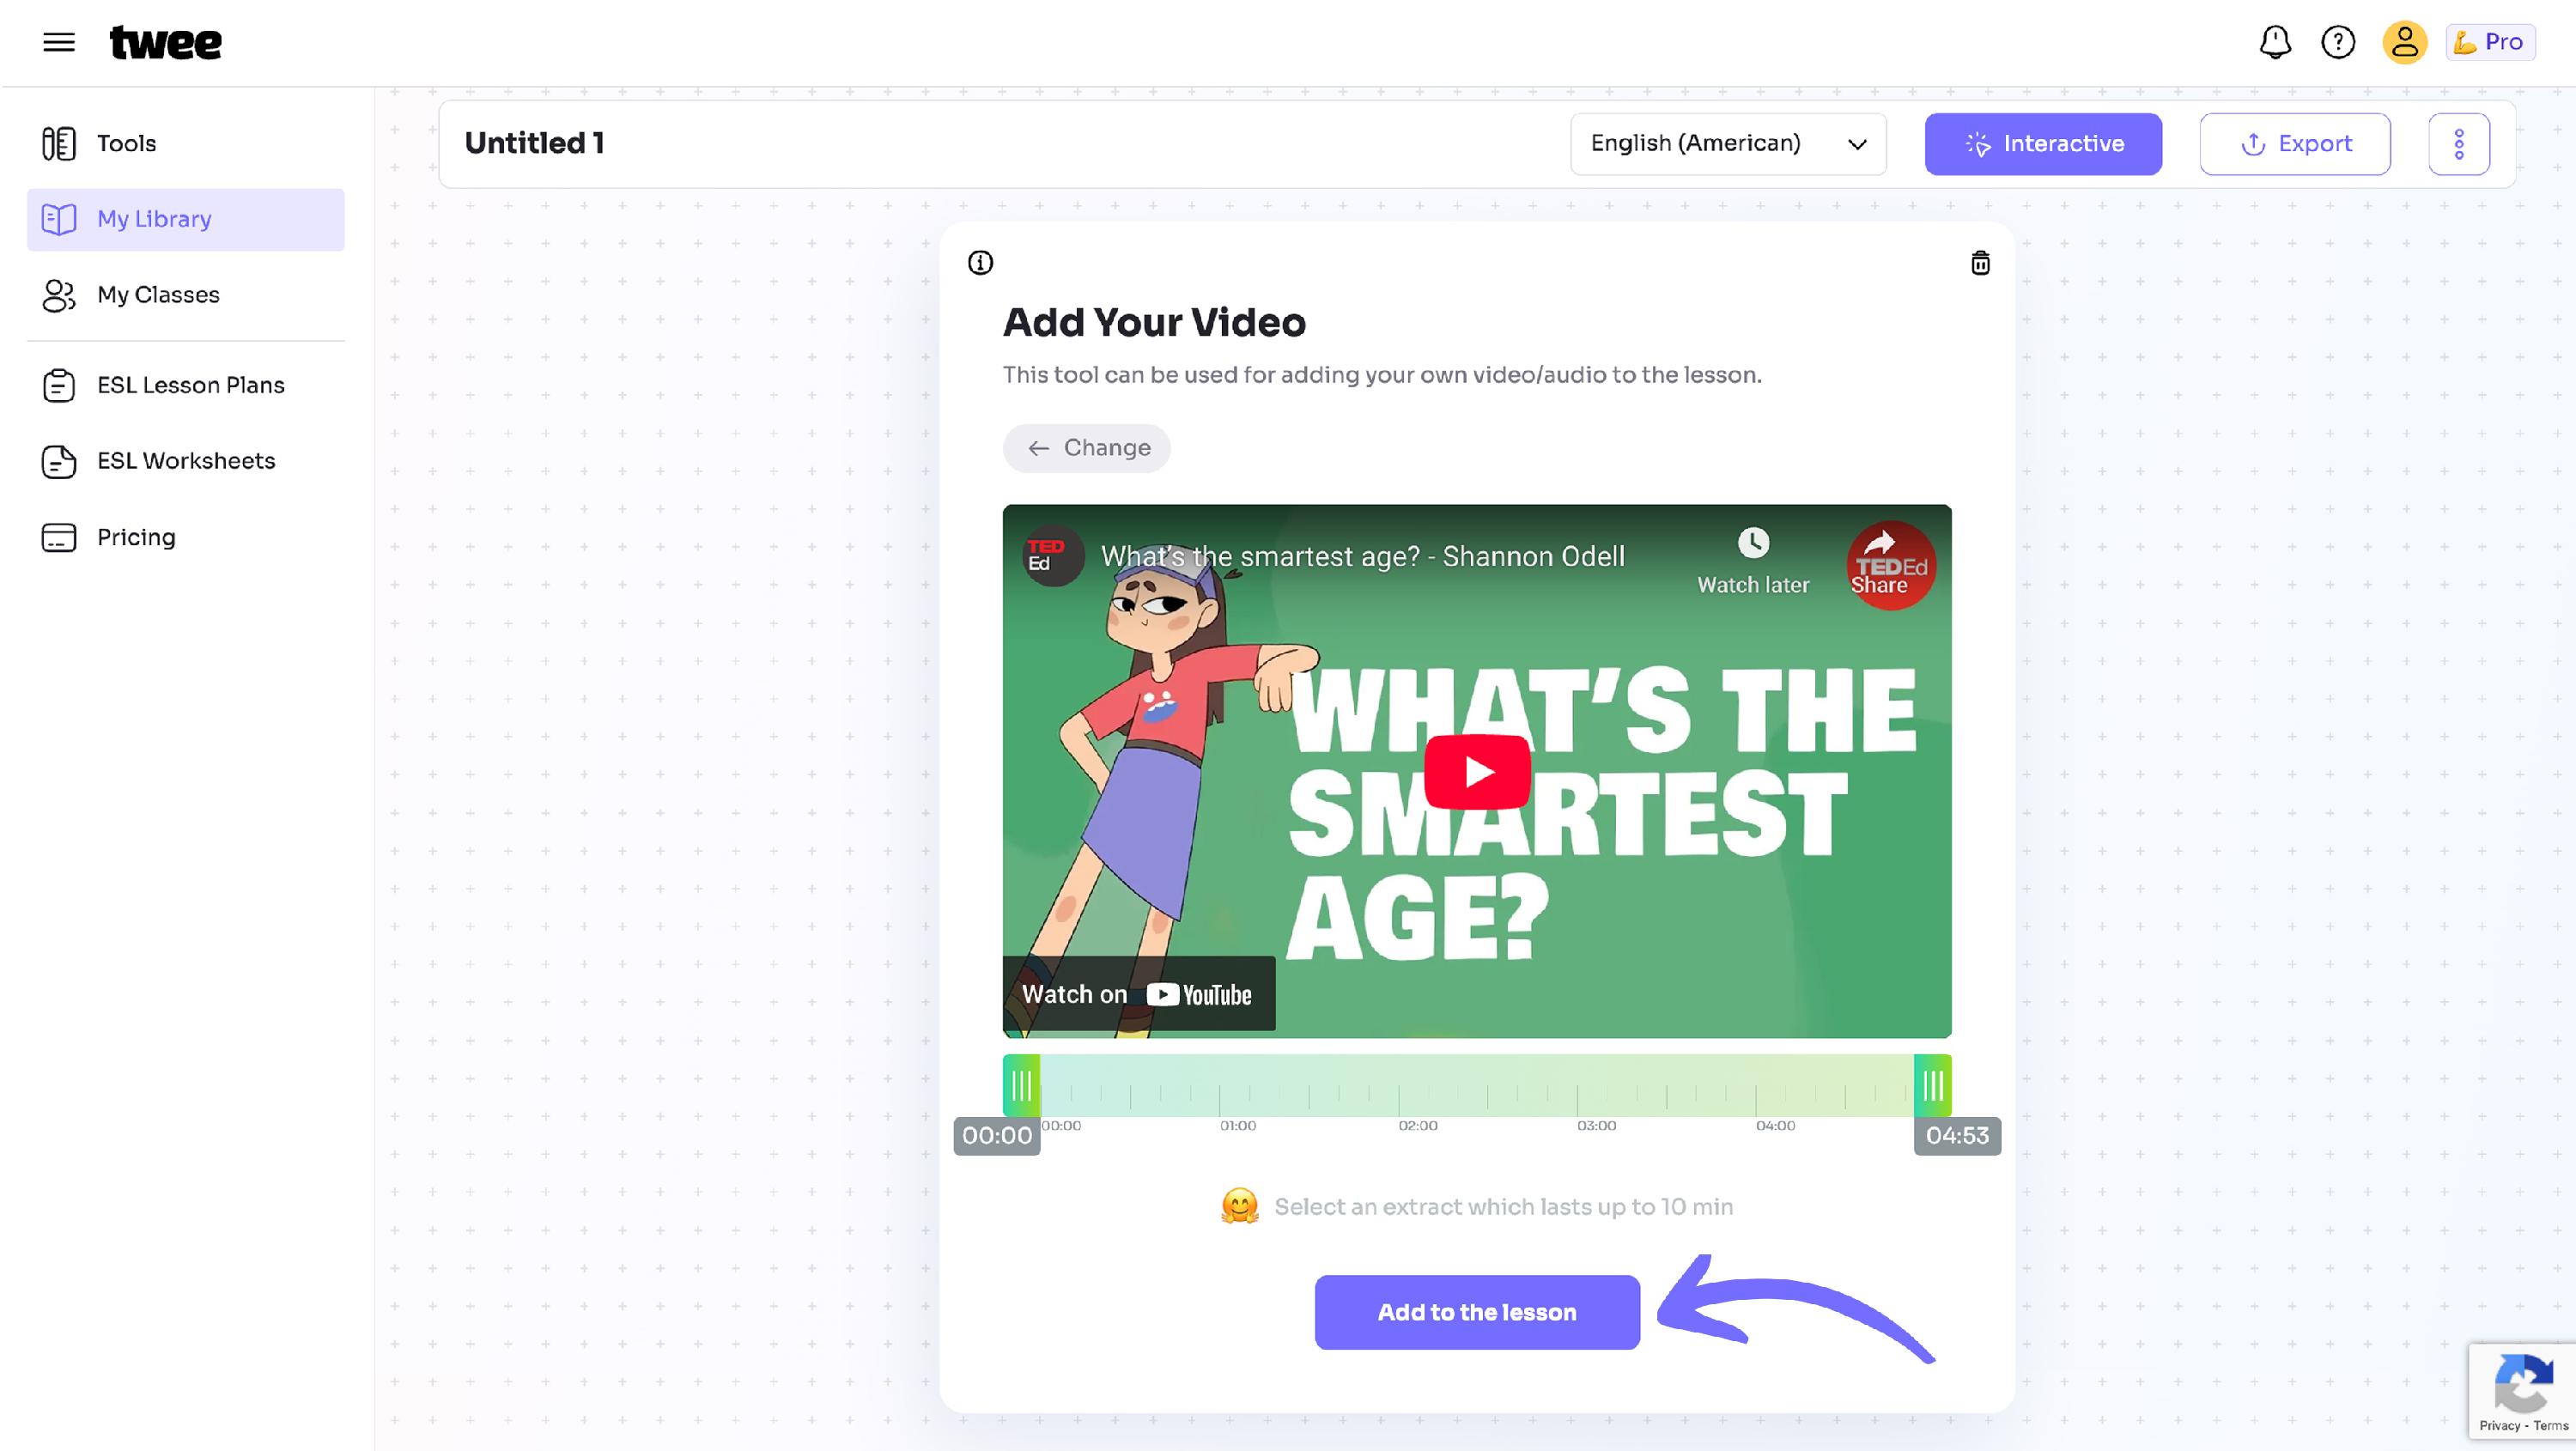Open the three-dot more options menu

pyautogui.click(x=2459, y=144)
